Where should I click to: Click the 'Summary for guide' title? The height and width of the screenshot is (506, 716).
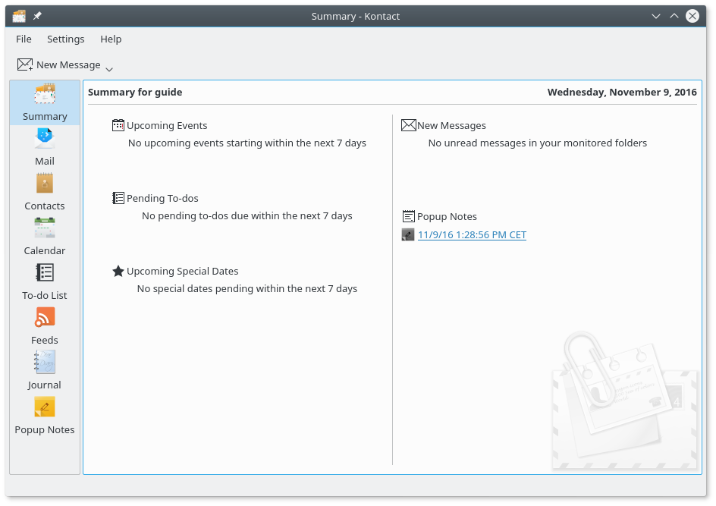point(135,93)
